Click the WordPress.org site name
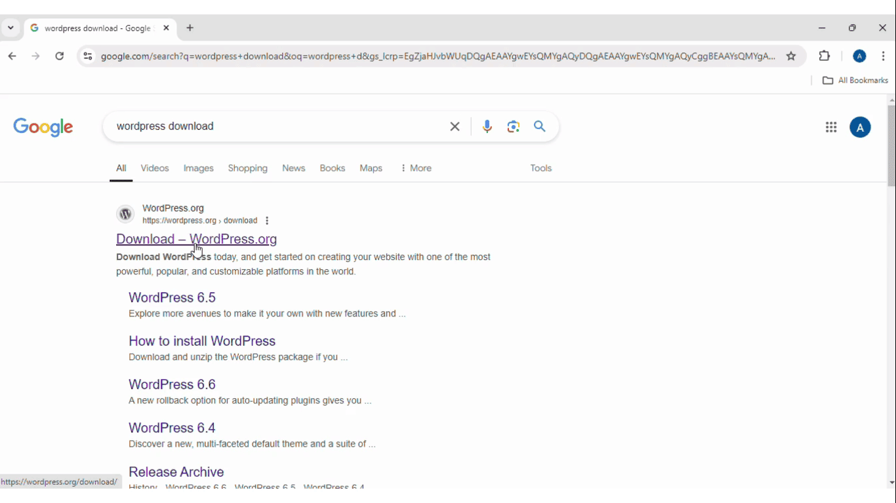Image resolution: width=896 pixels, height=503 pixels. [173, 208]
